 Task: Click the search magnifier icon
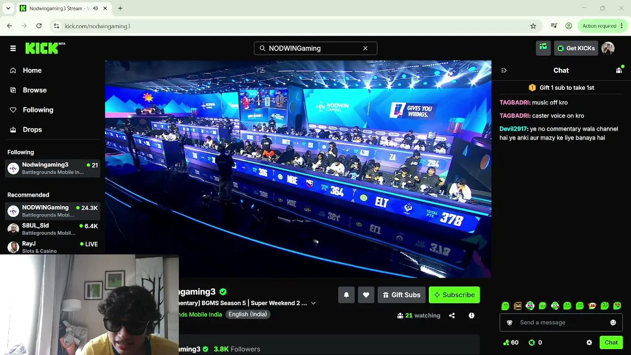[x=262, y=48]
